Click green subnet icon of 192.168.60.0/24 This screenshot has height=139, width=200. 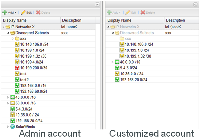pos(17,91)
